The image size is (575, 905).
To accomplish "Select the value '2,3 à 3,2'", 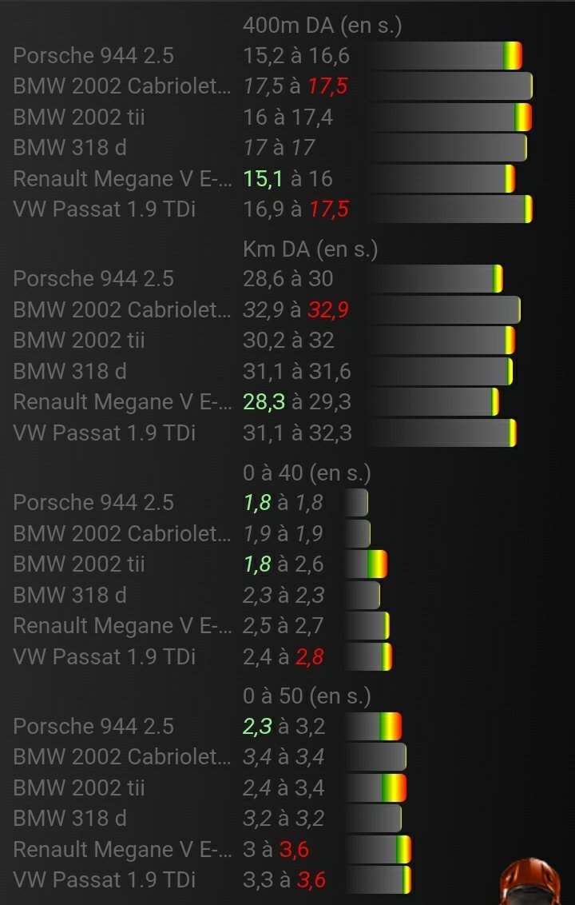I will pos(284,727).
